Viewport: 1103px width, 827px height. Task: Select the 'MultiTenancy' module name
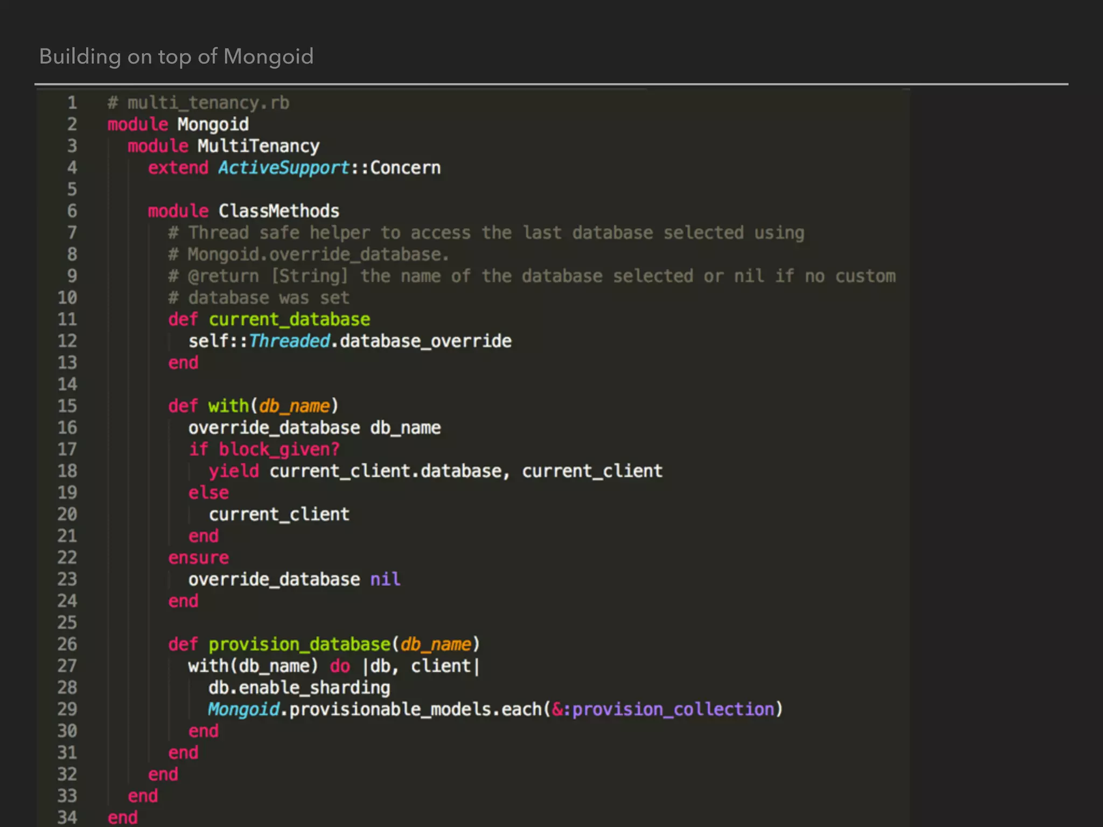pos(258,146)
